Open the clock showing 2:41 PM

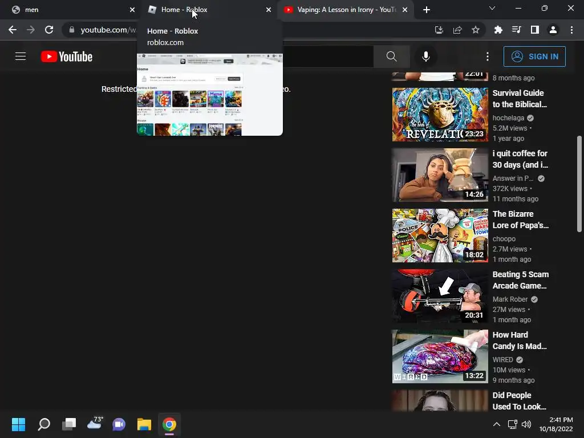555,424
